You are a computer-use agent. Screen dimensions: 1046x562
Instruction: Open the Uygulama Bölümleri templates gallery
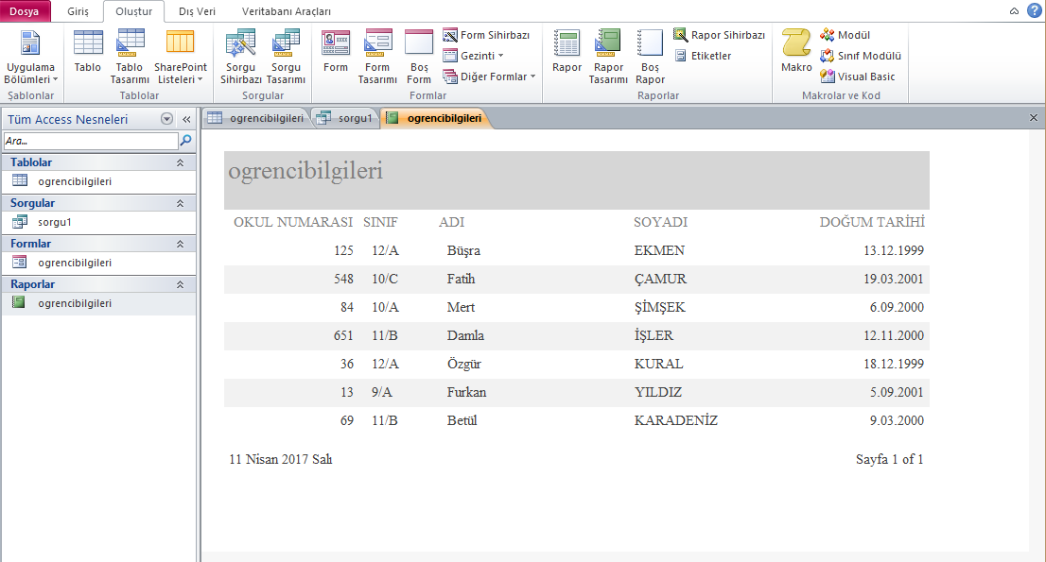pos(30,58)
